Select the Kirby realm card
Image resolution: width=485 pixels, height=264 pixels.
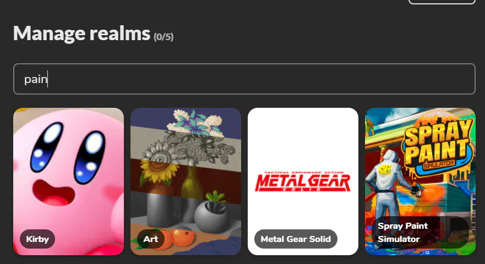click(68, 182)
